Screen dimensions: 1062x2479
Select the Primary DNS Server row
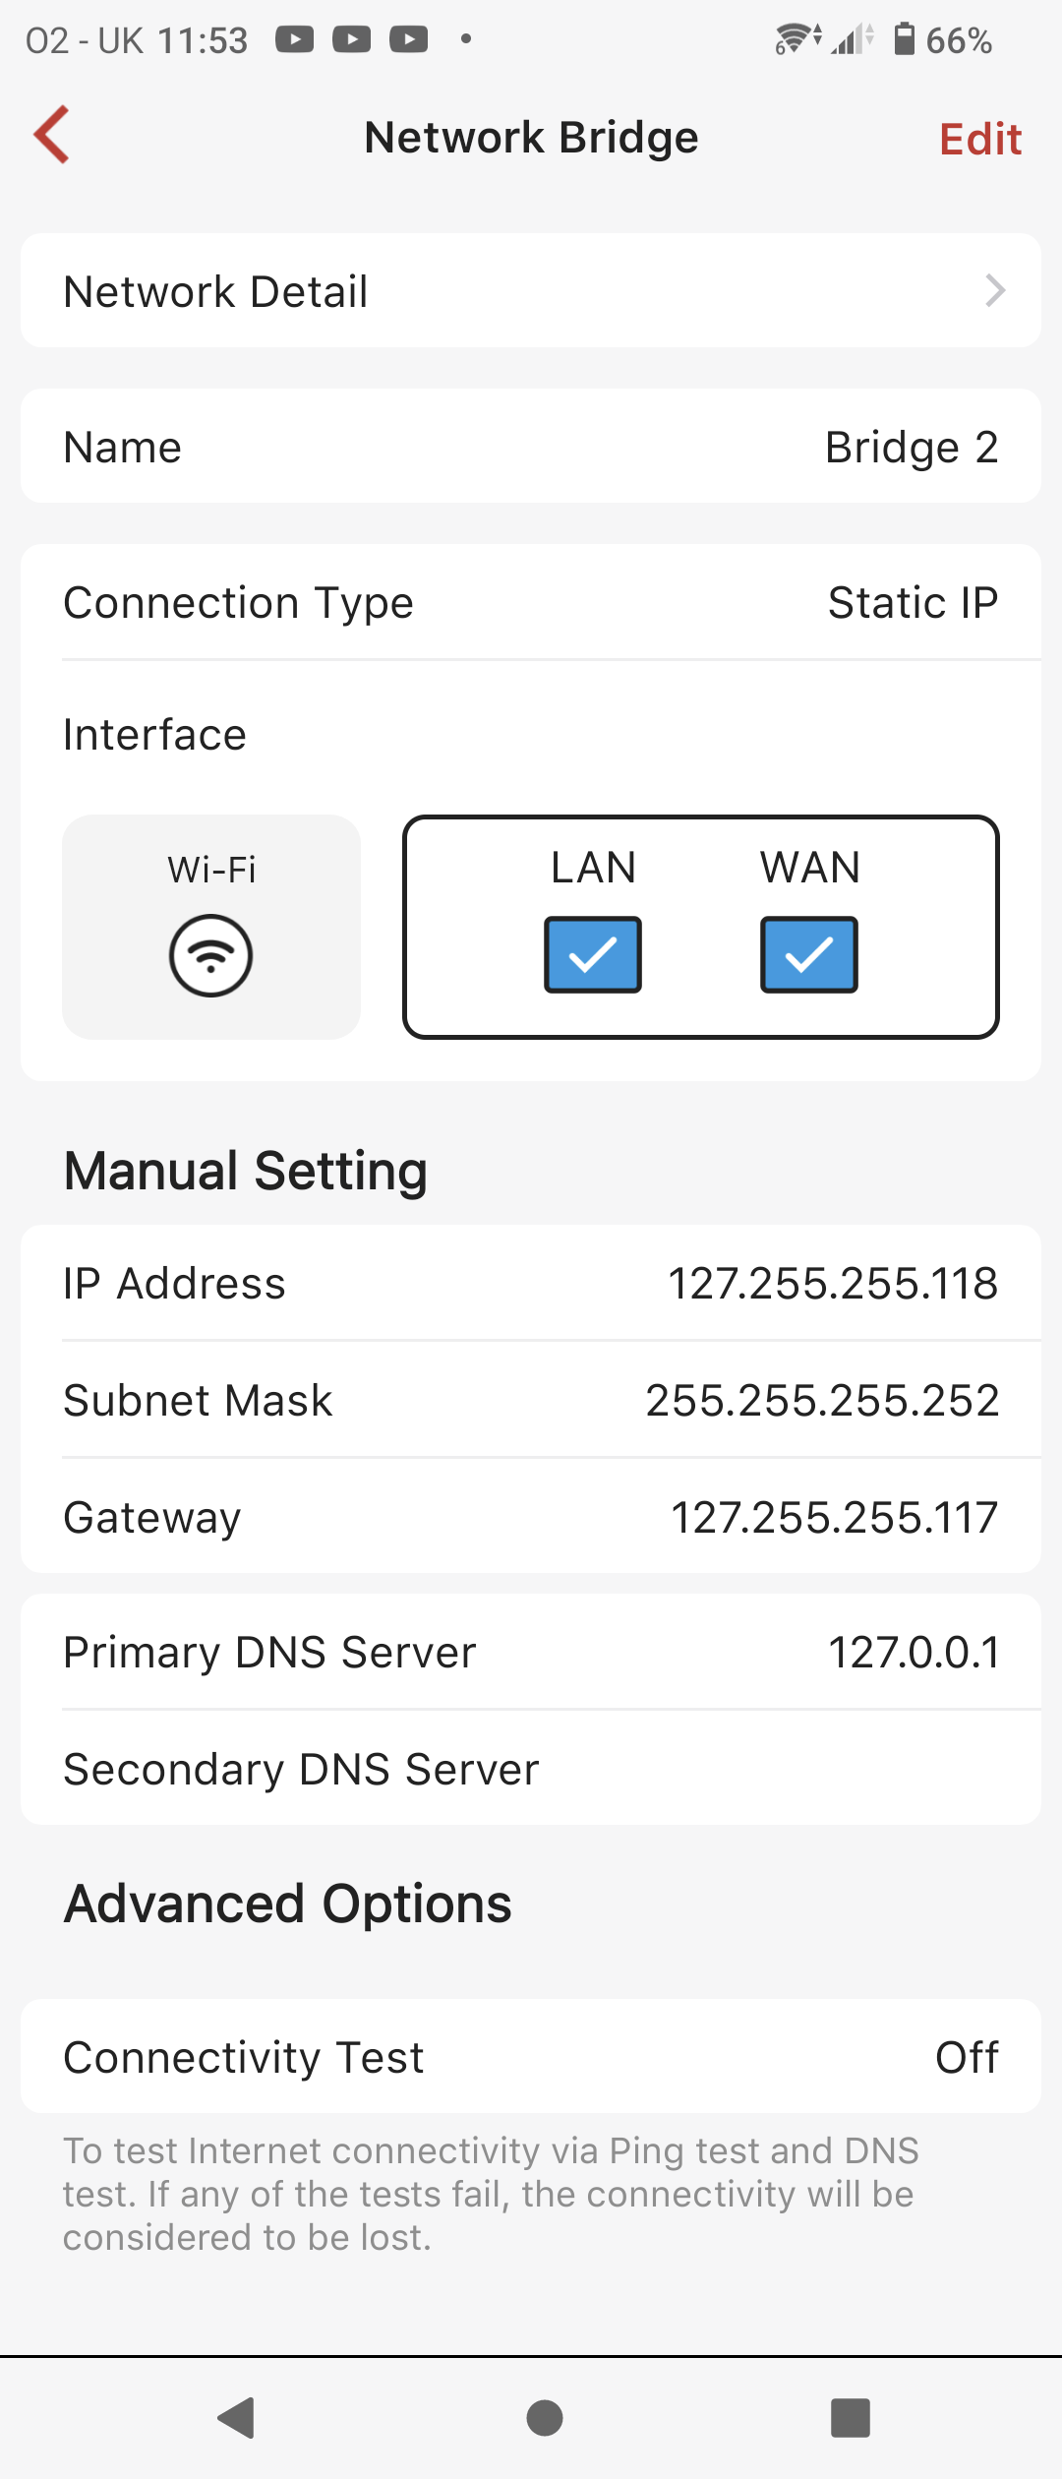click(531, 1652)
